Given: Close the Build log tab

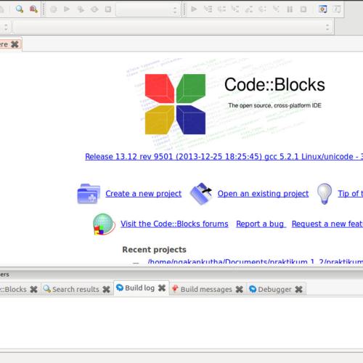Looking at the screenshot, I should (162, 287).
